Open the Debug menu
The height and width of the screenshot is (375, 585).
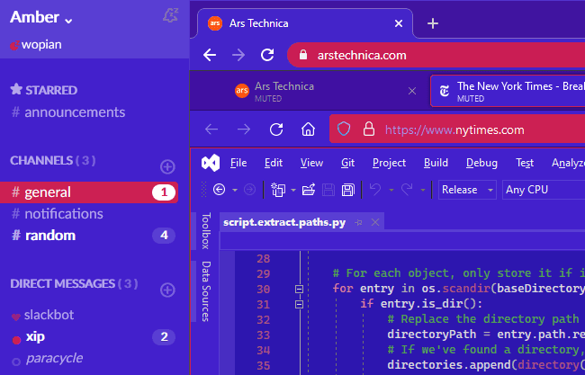pos(481,163)
